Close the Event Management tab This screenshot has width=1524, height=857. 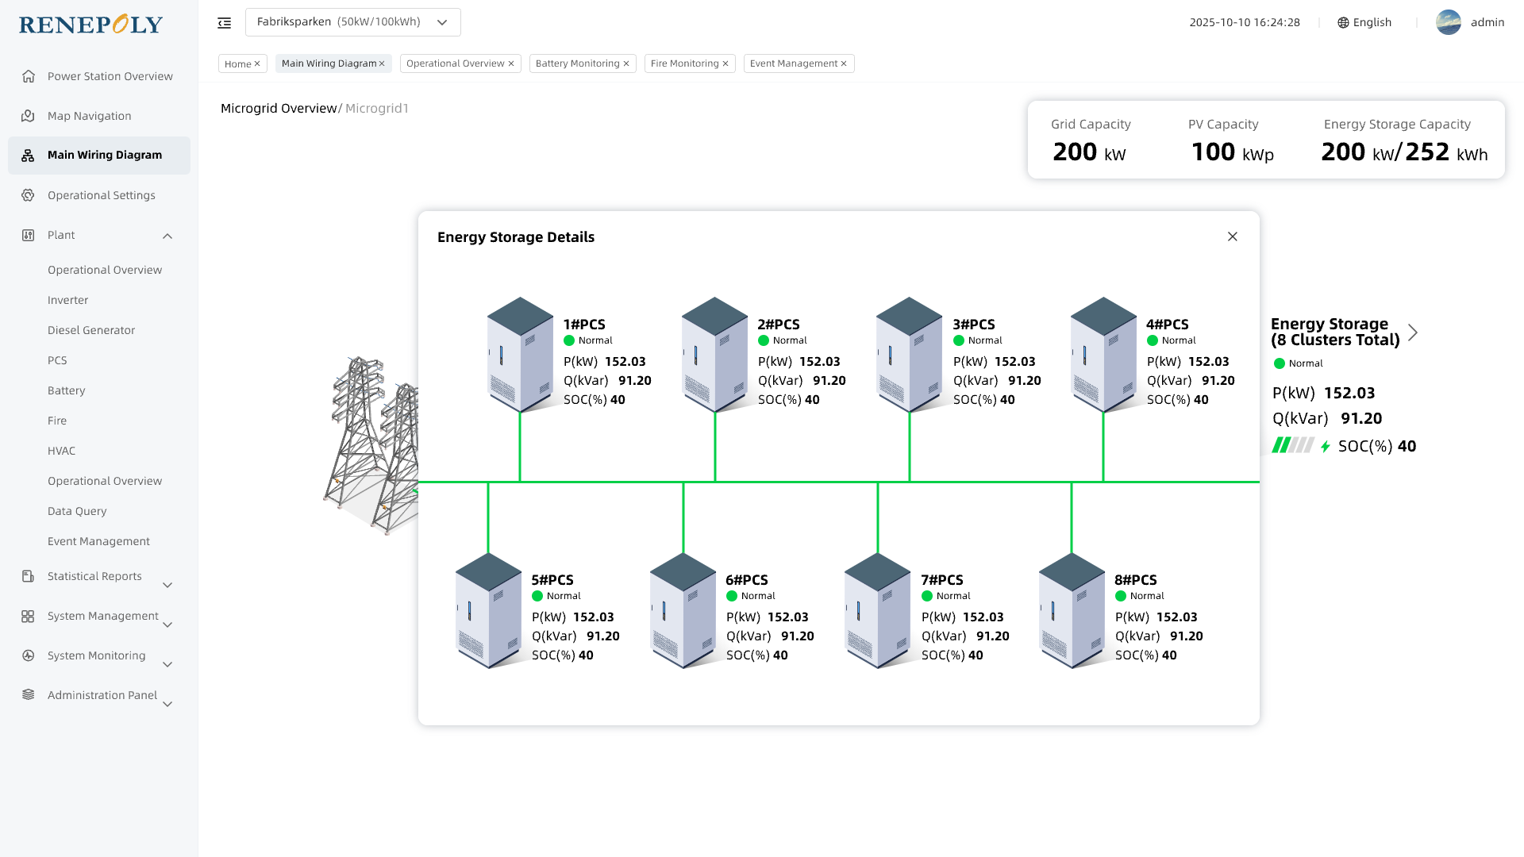pyautogui.click(x=844, y=63)
